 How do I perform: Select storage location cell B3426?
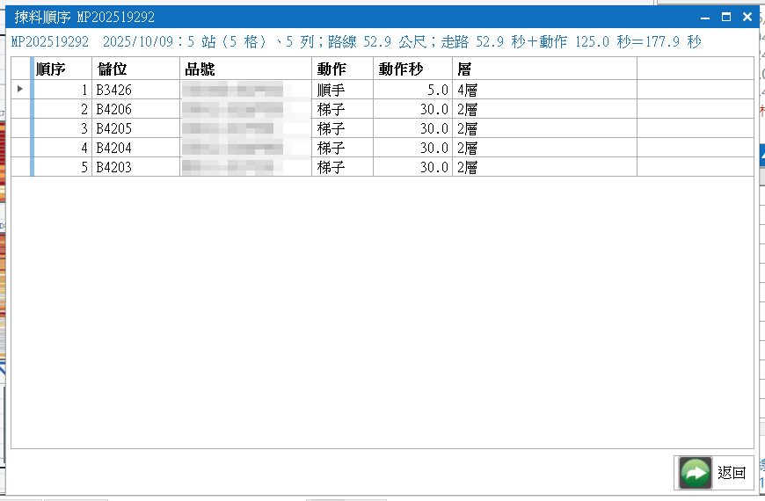tap(135, 90)
